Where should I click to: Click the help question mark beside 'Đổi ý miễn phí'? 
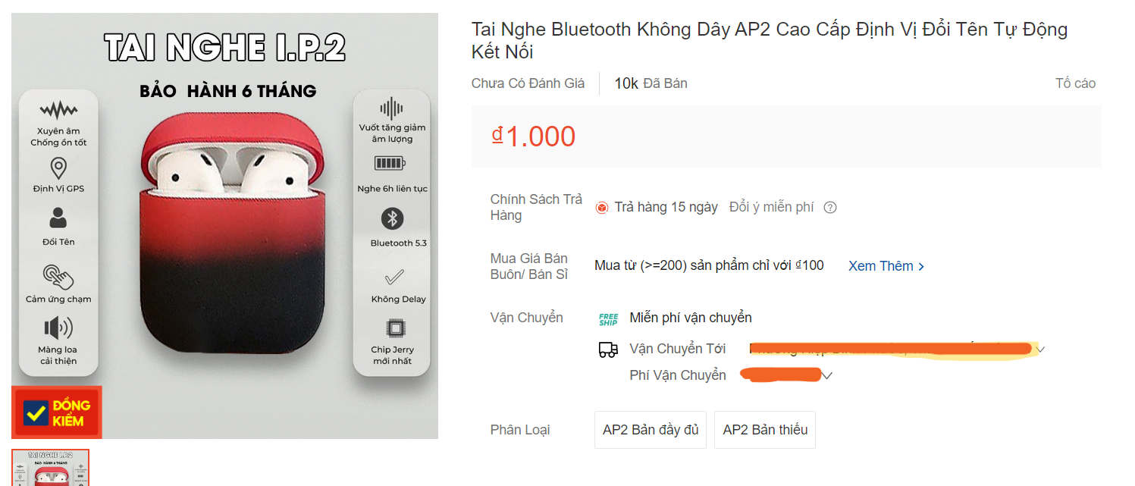tap(830, 208)
